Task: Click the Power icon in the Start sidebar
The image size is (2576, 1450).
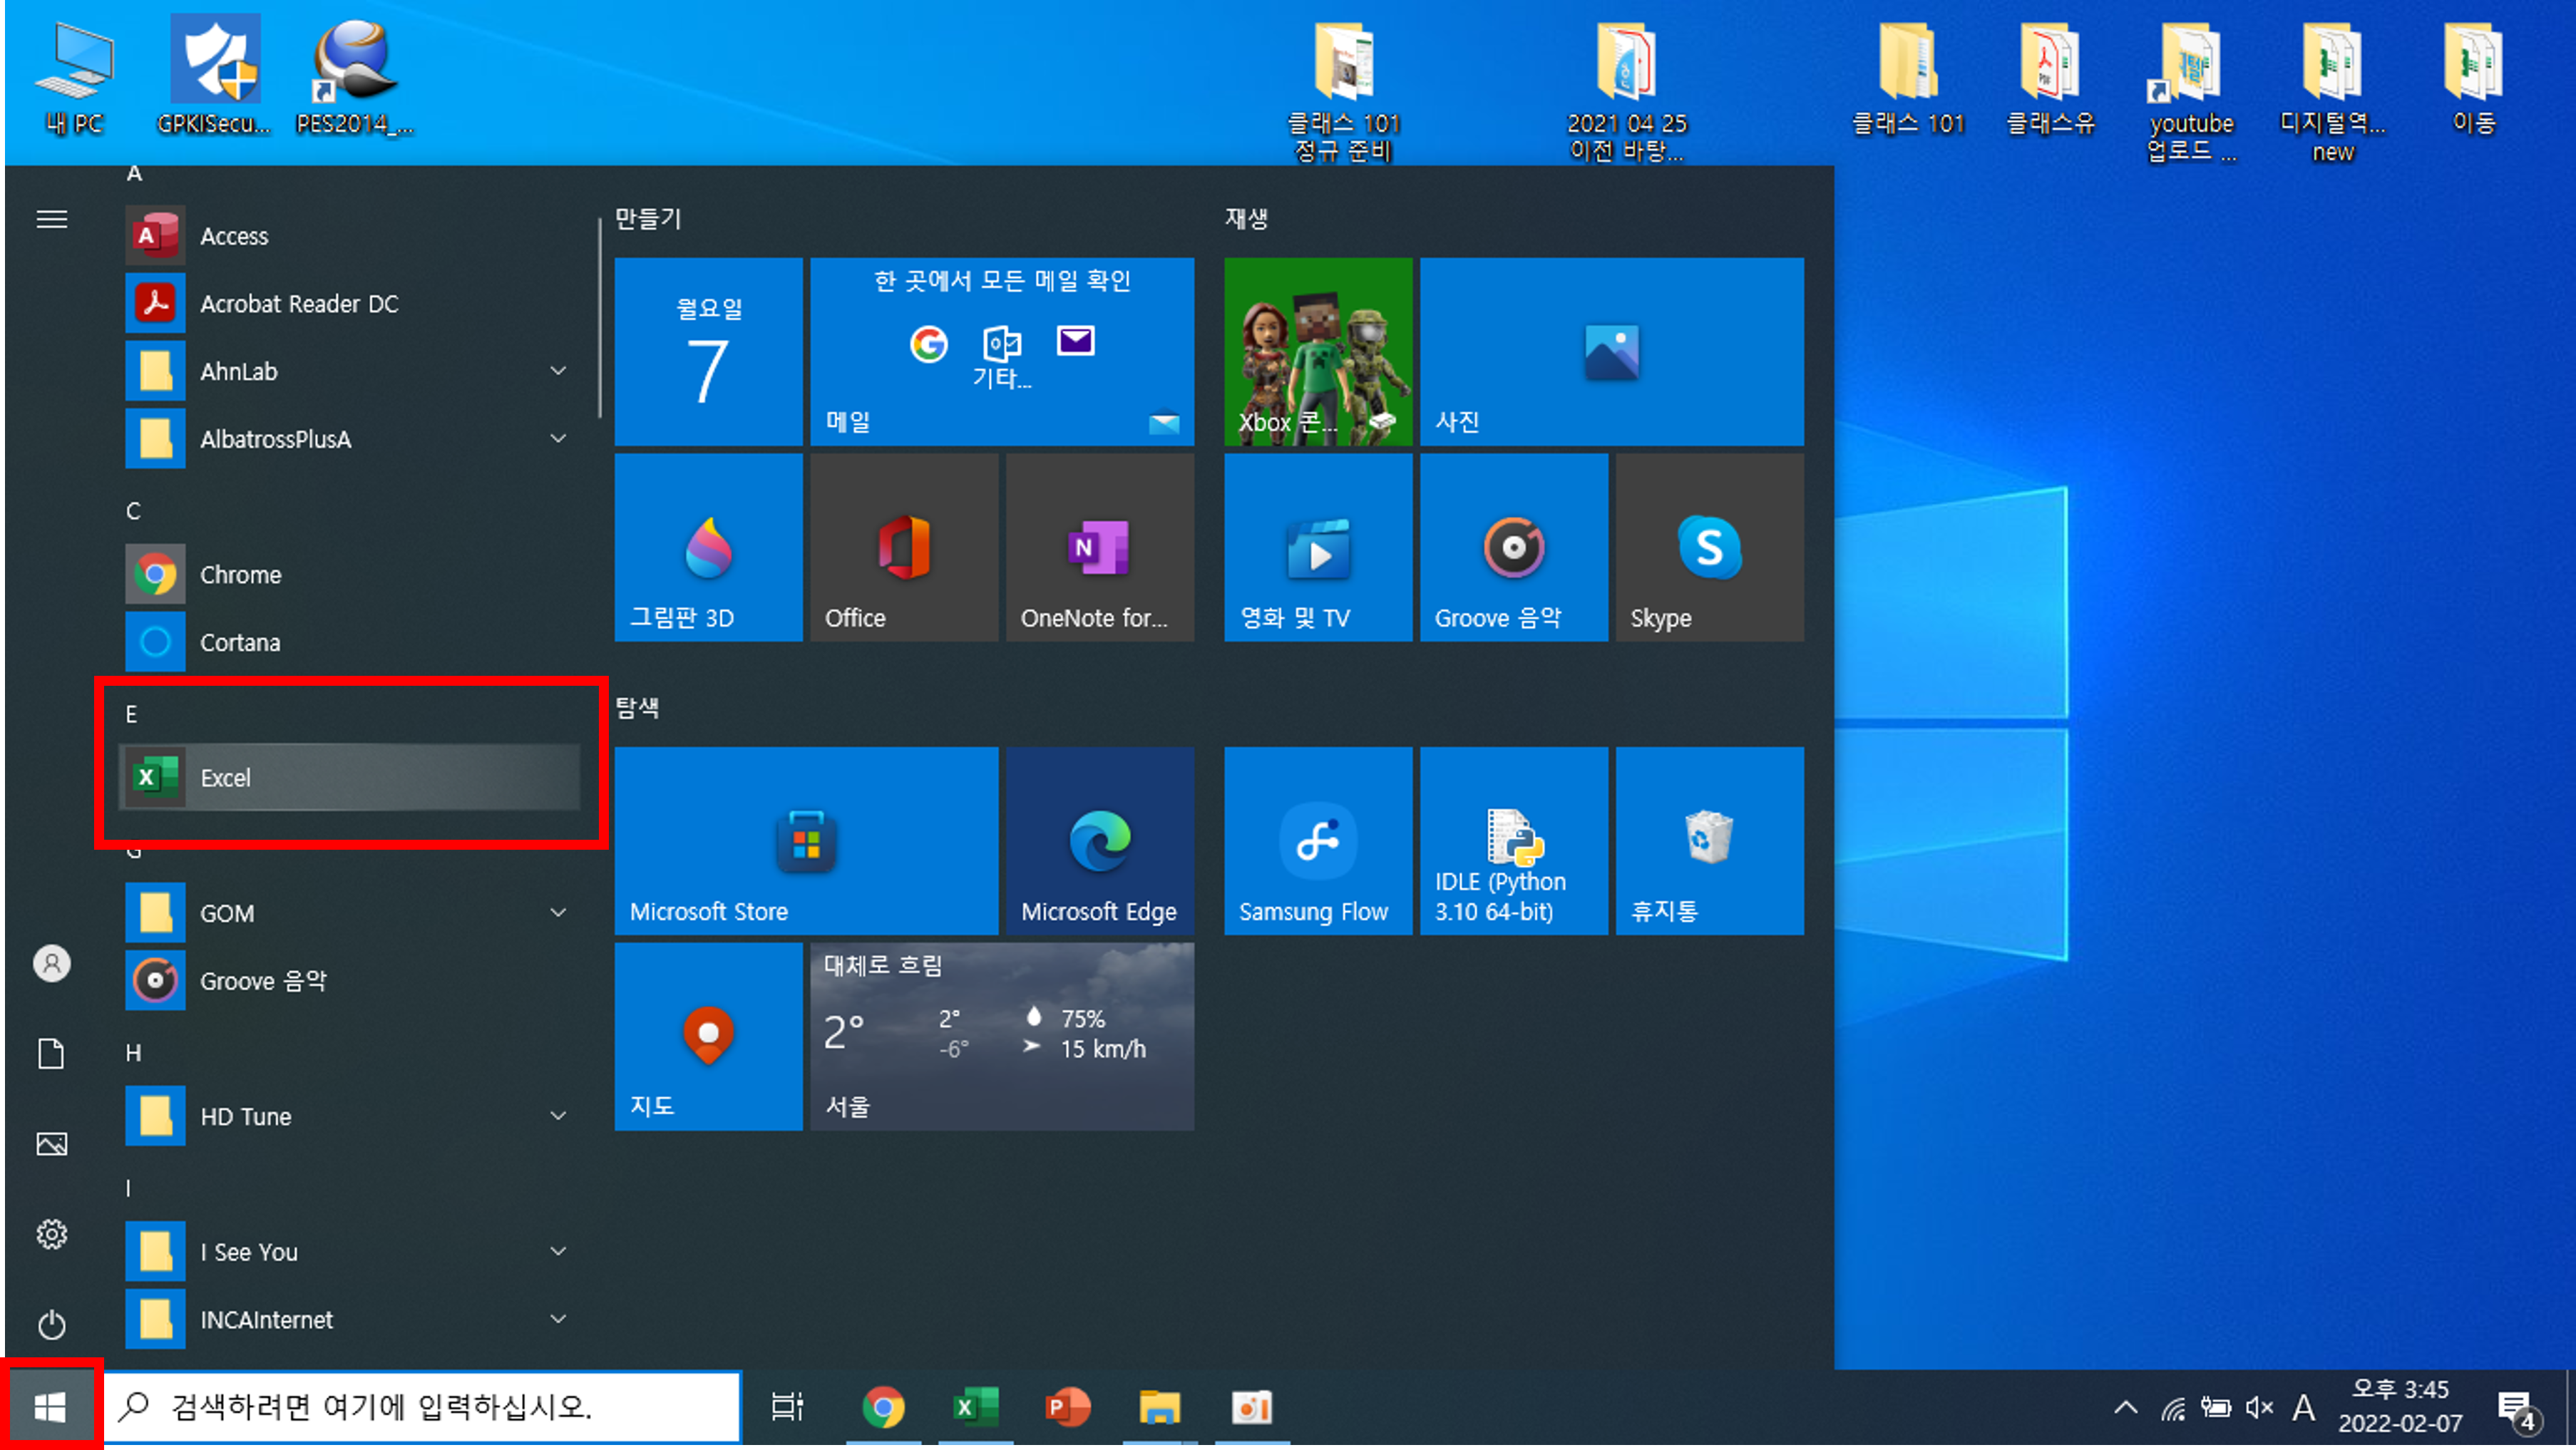Action: [x=52, y=1324]
